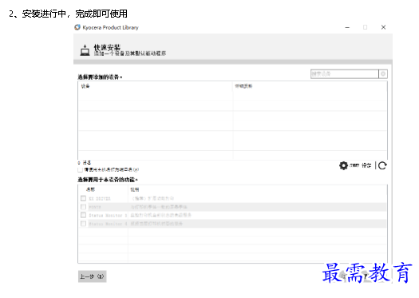Screen dimensions: 419x298
Task: Select the FONTS row text
Action: [x=95, y=207]
